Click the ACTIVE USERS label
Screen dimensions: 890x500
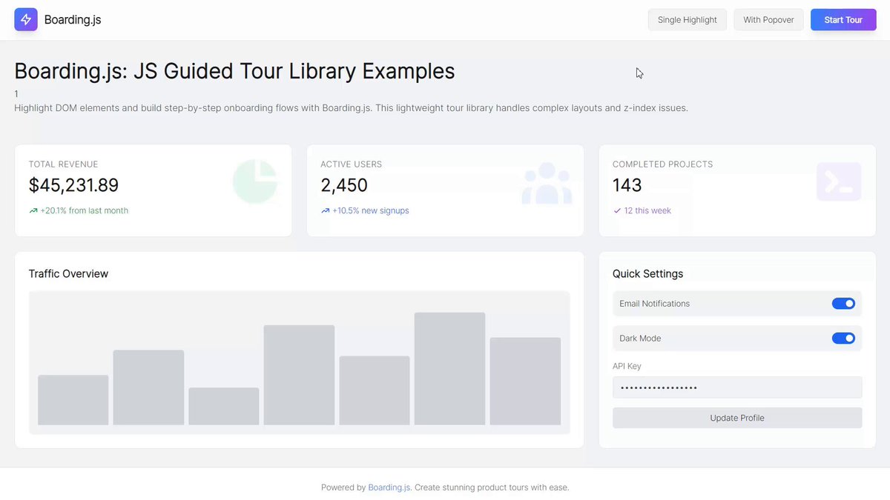coord(352,164)
